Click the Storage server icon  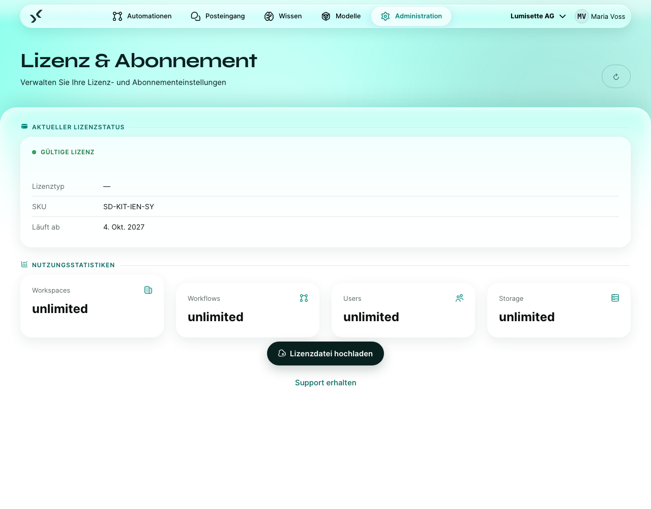pos(615,298)
